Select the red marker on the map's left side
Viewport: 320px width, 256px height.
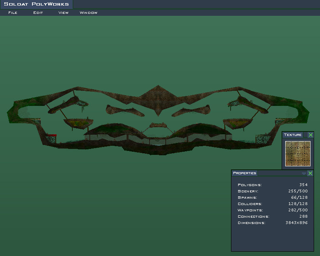[51, 136]
